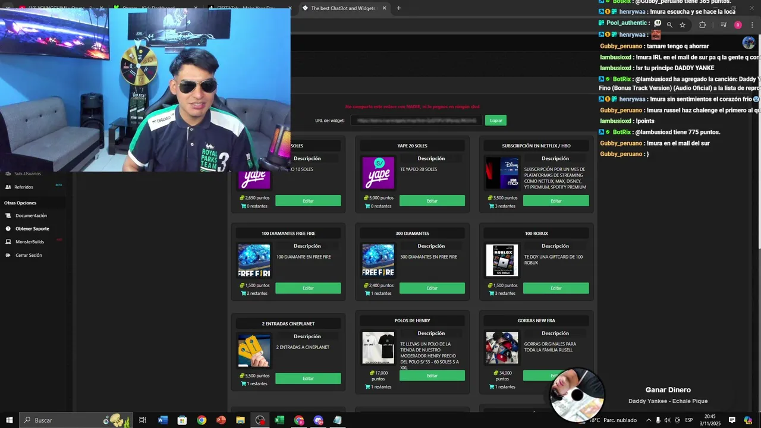Open Referidos in the sidebar
This screenshot has width=761, height=428.
click(24, 187)
